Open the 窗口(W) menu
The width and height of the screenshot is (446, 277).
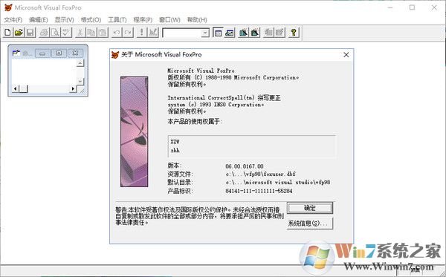169,19
